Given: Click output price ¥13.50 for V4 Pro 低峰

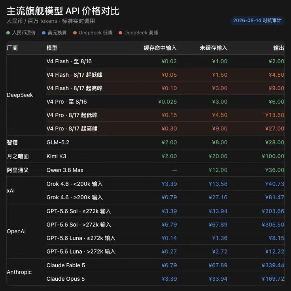Looking at the screenshot, I should [x=275, y=115].
